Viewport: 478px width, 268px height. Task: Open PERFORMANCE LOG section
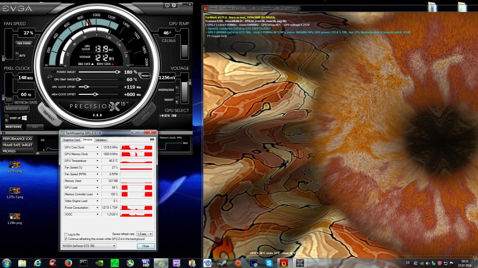[17, 139]
